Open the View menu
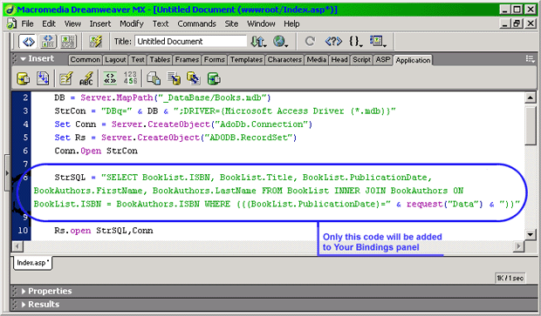 [x=72, y=24]
